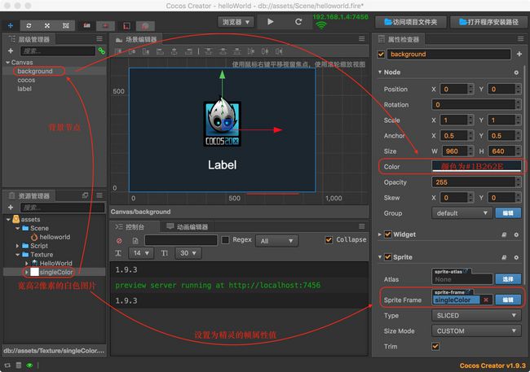Collapse the Texture folder arrow
Viewport: 530px width, 372px height.
(17, 255)
